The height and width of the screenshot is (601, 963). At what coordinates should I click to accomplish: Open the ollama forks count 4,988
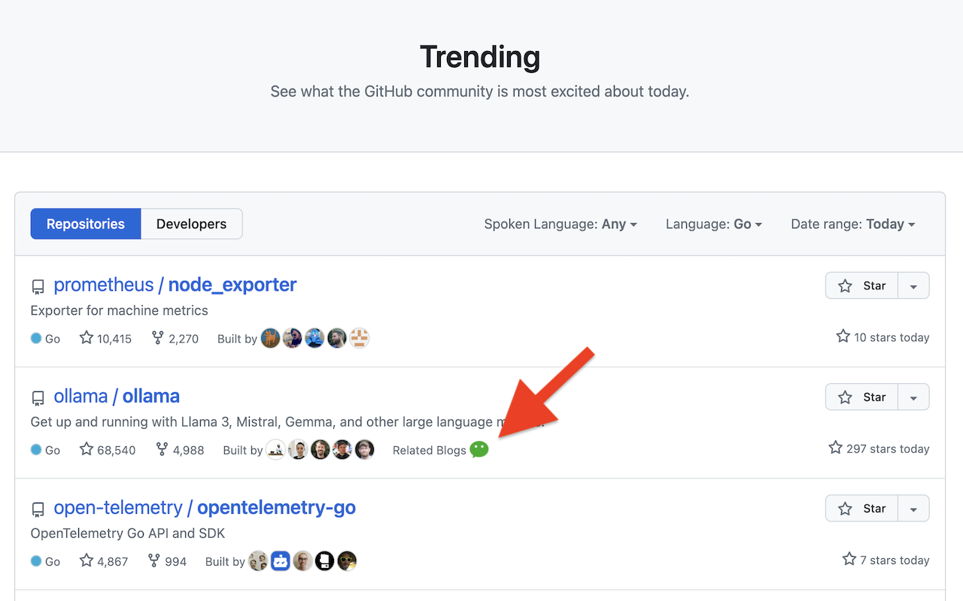coord(180,449)
